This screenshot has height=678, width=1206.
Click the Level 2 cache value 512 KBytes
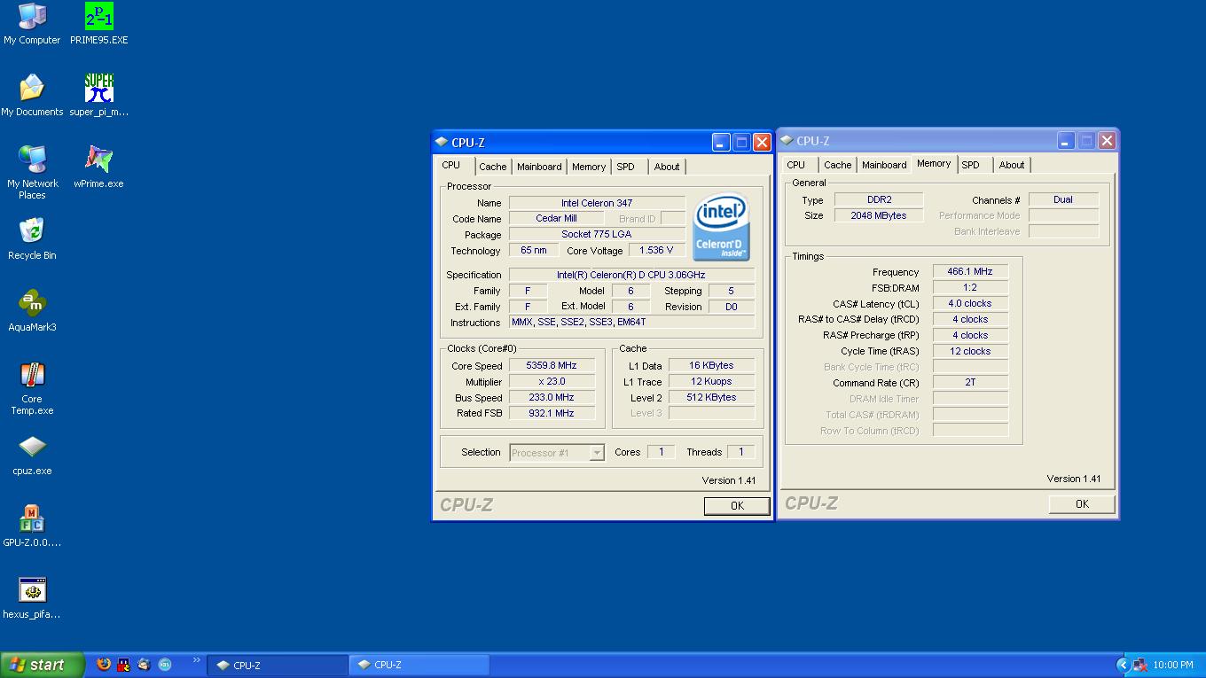coord(712,397)
